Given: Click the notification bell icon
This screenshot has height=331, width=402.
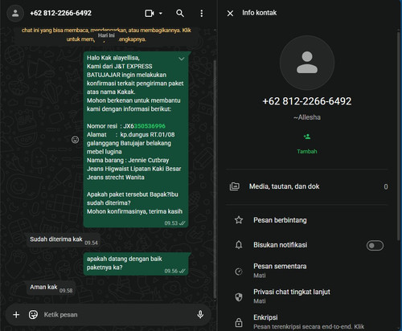Looking at the screenshot, I should (239, 245).
